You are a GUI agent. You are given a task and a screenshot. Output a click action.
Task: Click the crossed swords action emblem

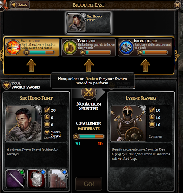tap(89, 92)
